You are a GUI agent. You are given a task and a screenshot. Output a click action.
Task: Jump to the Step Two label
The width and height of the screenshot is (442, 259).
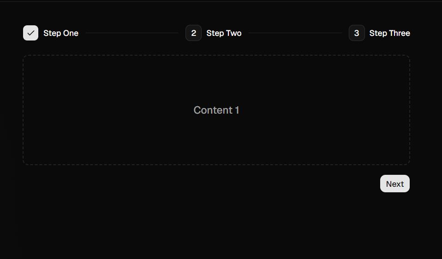224,33
